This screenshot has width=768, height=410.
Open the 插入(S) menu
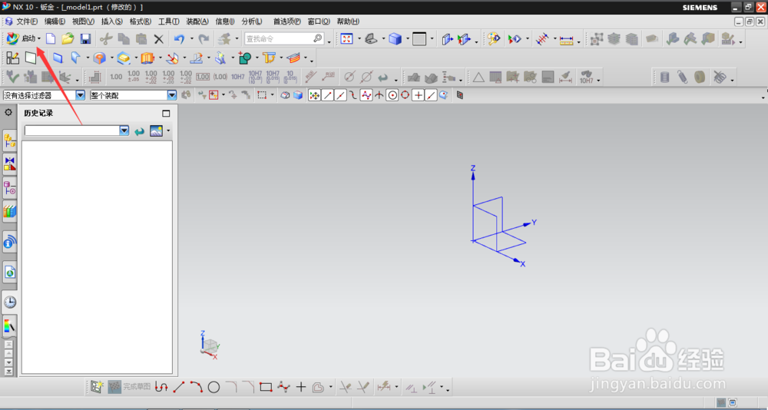[111, 21]
